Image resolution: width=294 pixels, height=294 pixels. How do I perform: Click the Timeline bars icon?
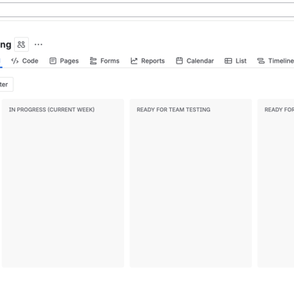261,61
